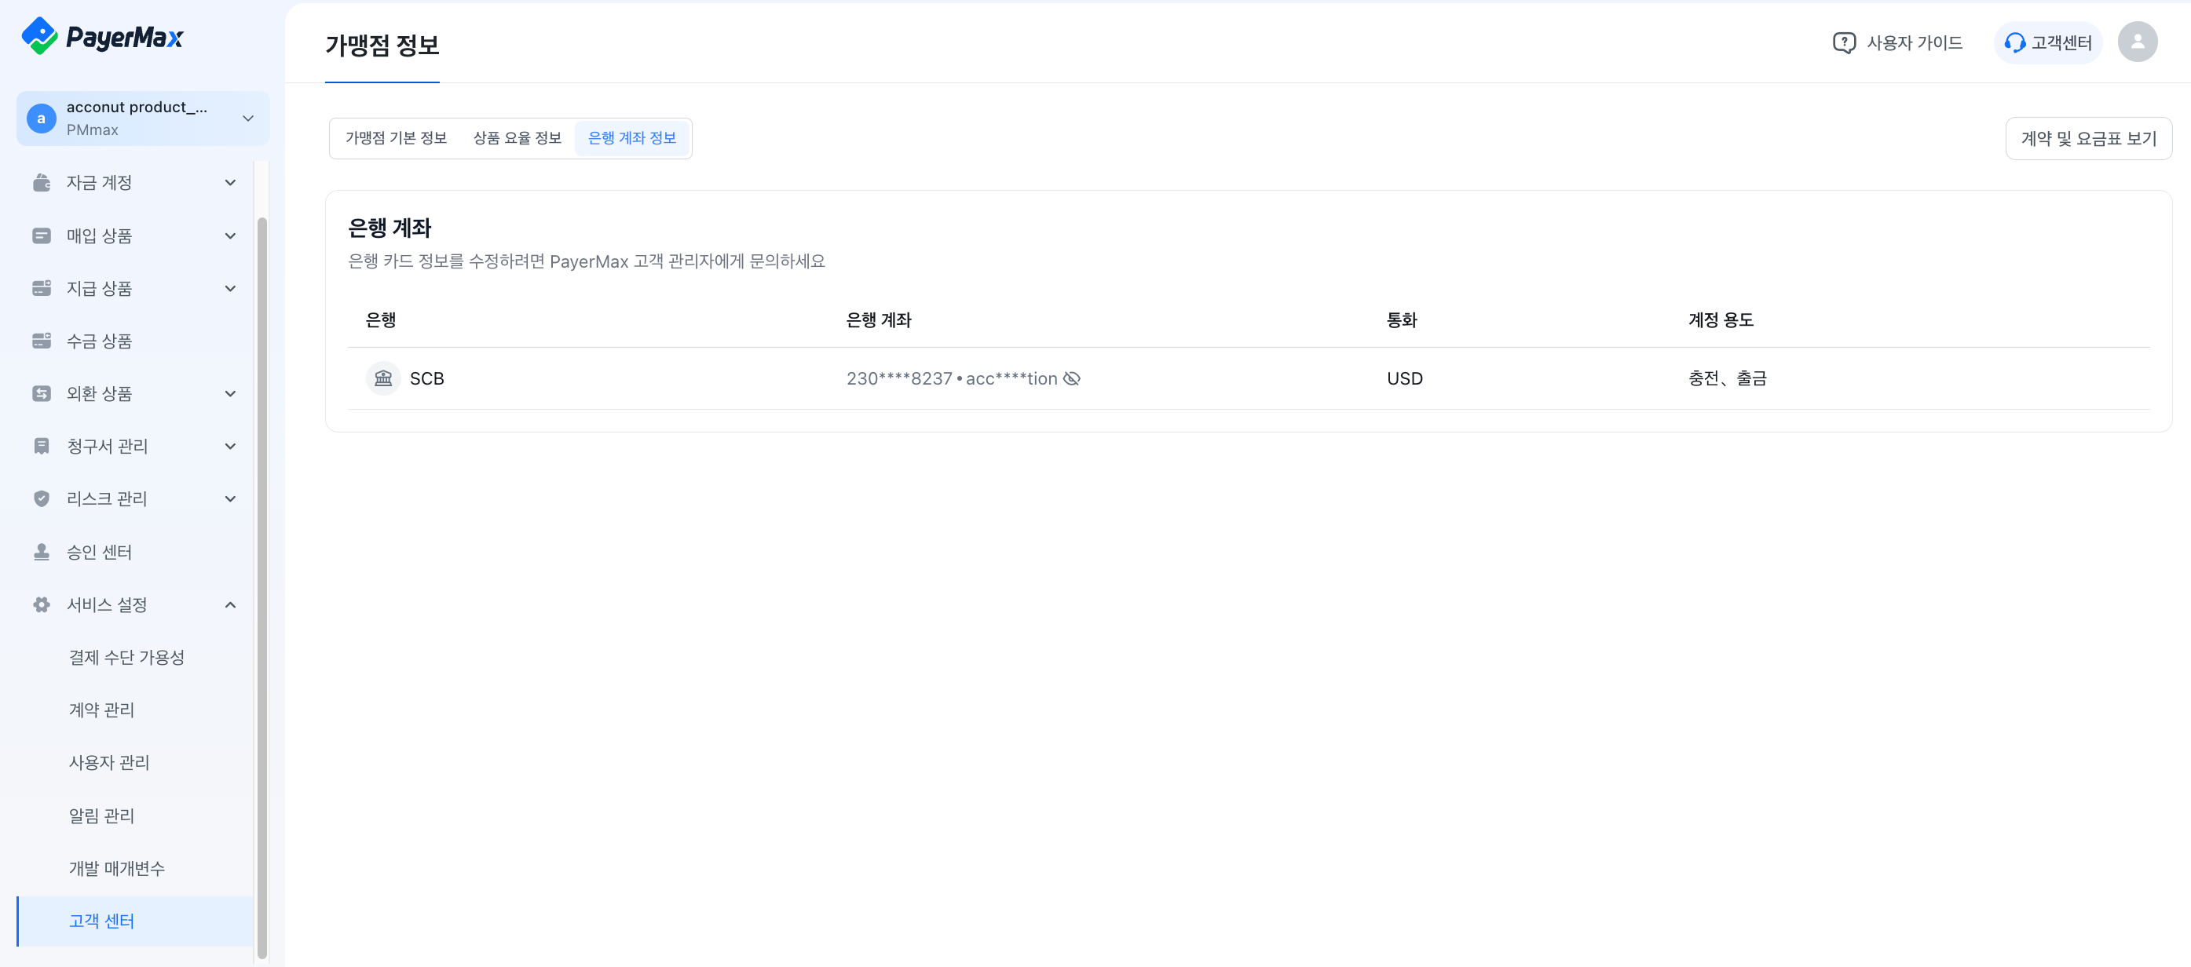
Task: Click the 자금 계정 wallet icon
Action: pos(41,183)
